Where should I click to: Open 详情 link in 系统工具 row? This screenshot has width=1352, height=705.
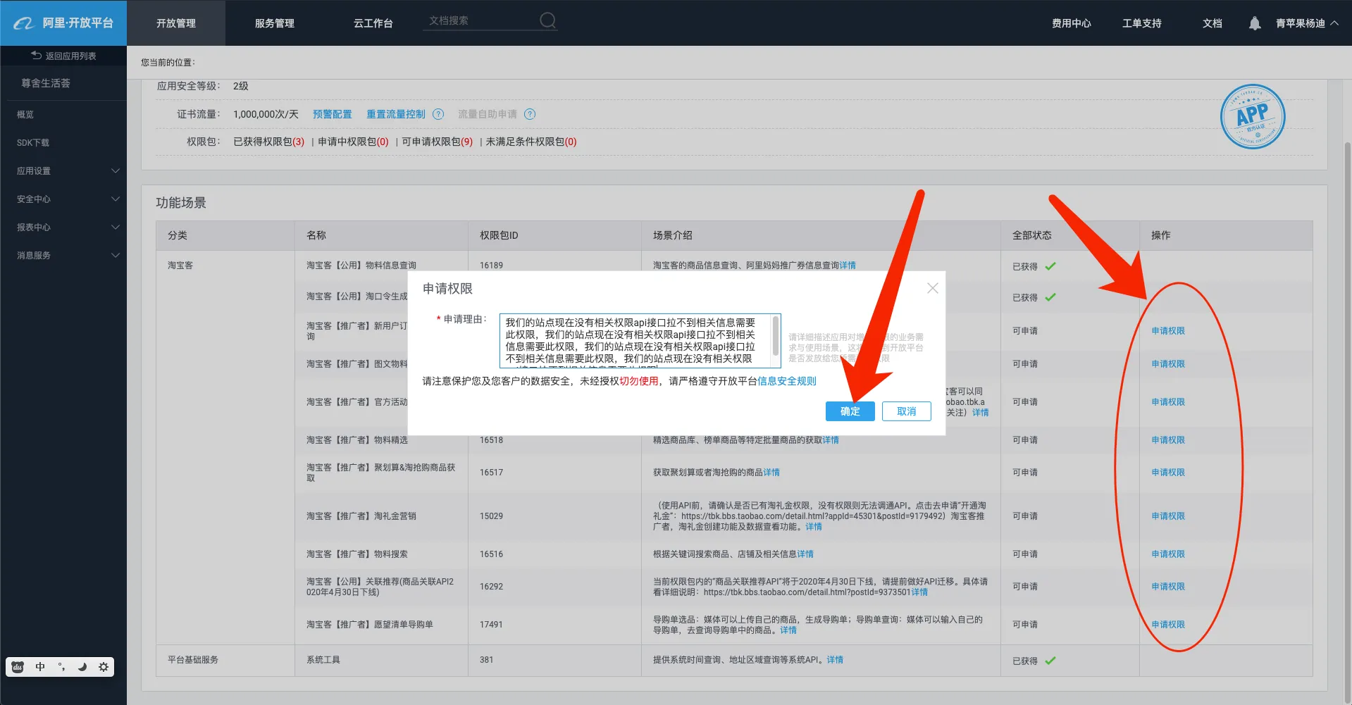tap(835, 660)
